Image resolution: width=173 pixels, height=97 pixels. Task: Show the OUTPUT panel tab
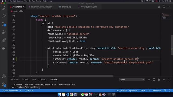pyautogui.click(x=26, y=79)
